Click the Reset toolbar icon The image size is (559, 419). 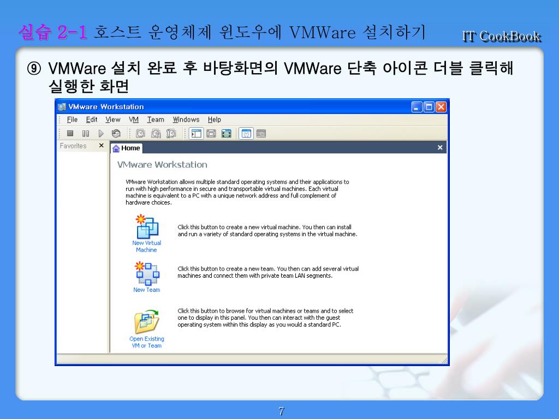116,134
